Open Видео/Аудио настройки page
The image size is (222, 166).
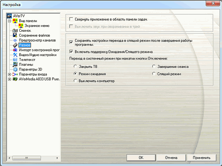click(x=38, y=55)
